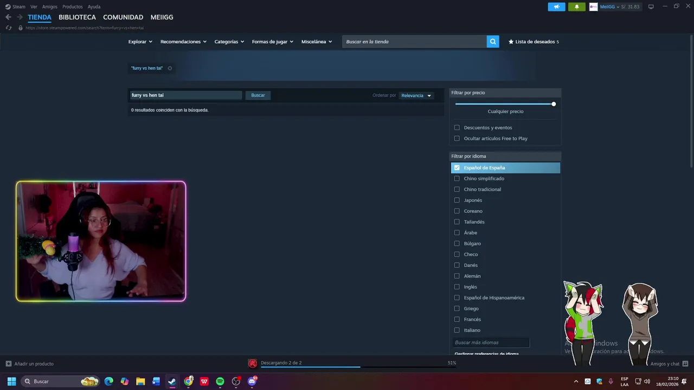This screenshot has width=694, height=390.
Task: Expand the Miscelánea menu
Action: point(317,42)
